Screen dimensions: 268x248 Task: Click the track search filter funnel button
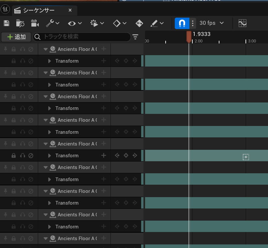135,37
